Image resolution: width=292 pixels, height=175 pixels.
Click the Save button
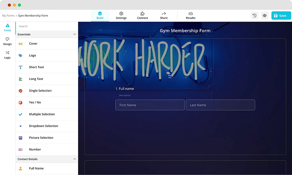(x=281, y=16)
